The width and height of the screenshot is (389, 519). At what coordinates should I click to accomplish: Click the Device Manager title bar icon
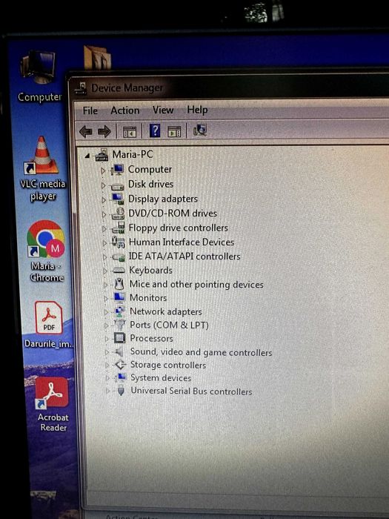tap(80, 88)
